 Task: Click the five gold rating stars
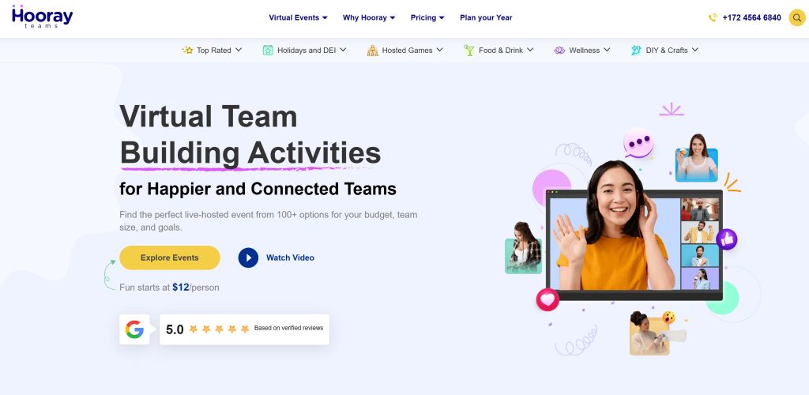click(220, 329)
